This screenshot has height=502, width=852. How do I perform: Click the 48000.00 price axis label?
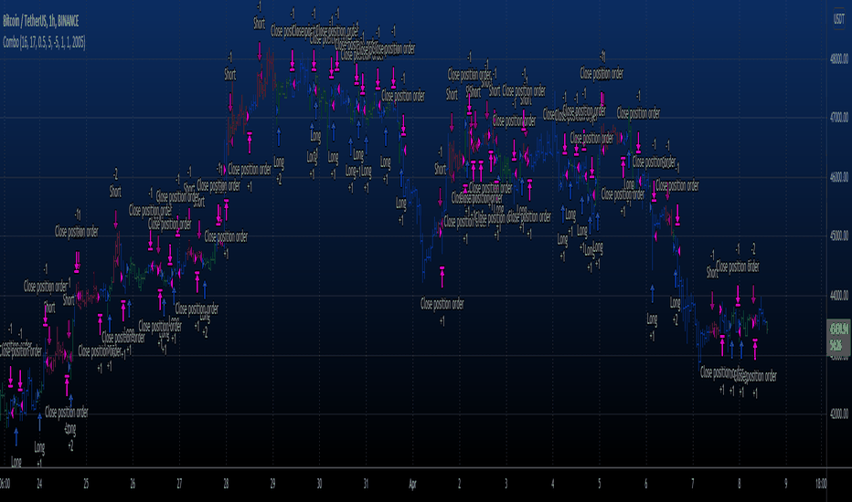point(839,58)
